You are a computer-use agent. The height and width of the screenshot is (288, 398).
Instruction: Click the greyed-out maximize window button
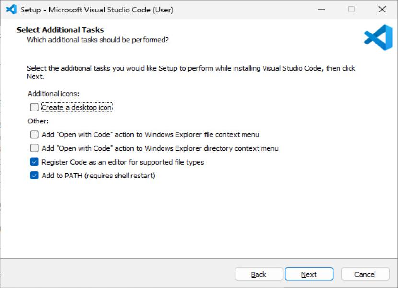pos(351,10)
